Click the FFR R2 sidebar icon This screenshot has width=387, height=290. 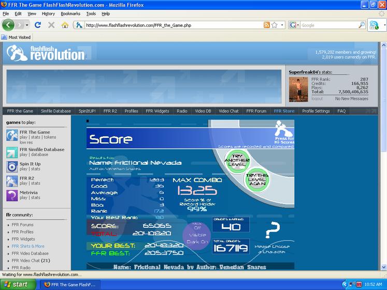[x=12, y=181]
